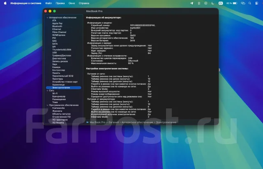
Task: Click MacBook Pro — Евгений in path bar
Action: tap(104, 122)
